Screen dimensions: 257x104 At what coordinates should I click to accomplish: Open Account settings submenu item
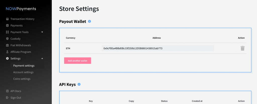[x=23, y=72]
